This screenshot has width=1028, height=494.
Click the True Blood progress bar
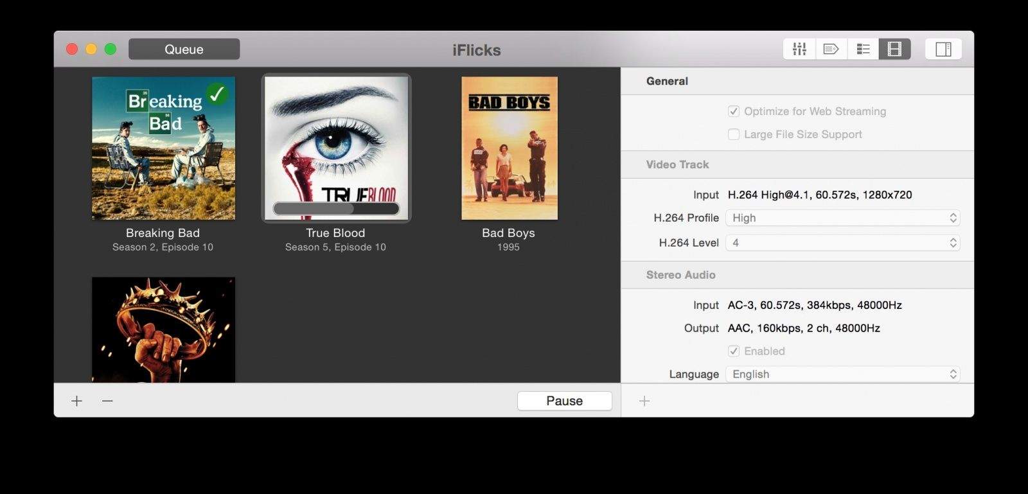pos(336,208)
